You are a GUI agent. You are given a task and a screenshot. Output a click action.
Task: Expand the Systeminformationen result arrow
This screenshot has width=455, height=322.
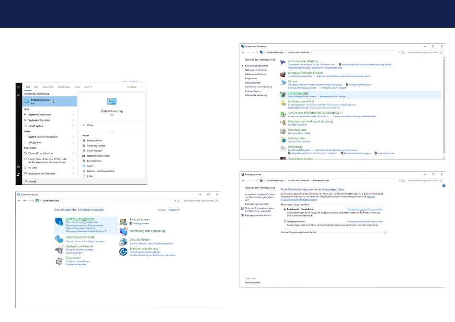click(73, 115)
